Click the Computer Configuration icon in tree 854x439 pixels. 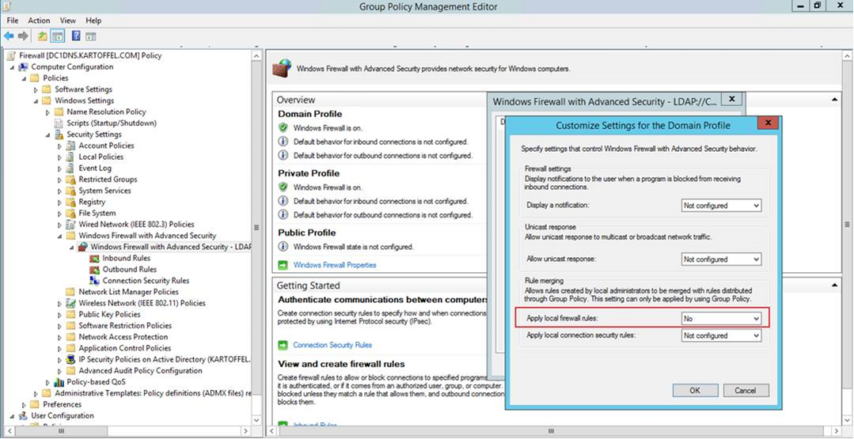point(24,67)
